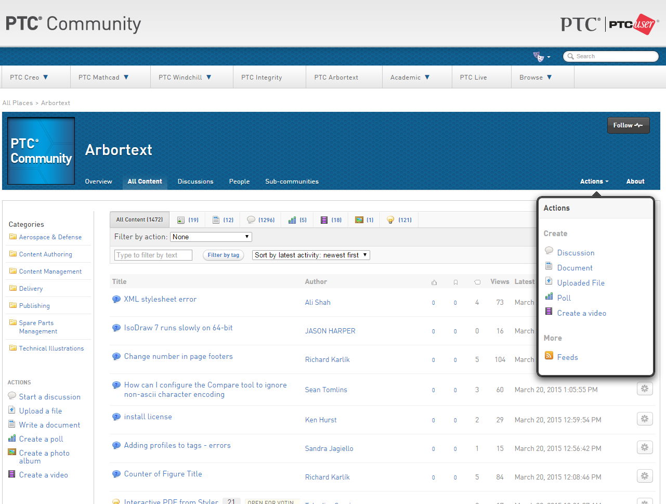Switch to the Discussions tab

pyautogui.click(x=195, y=182)
